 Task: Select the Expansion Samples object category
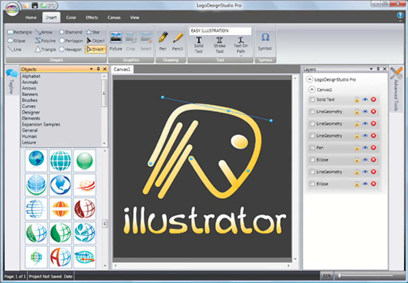click(x=41, y=124)
